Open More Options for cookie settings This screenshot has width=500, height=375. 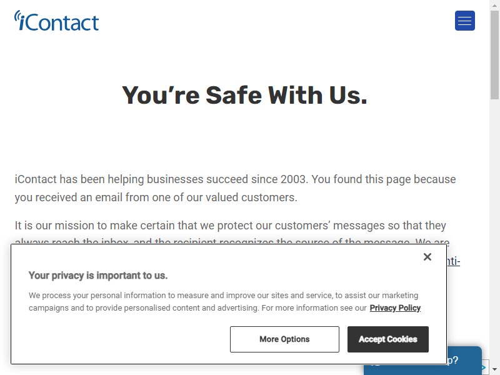(x=284, y=339)
